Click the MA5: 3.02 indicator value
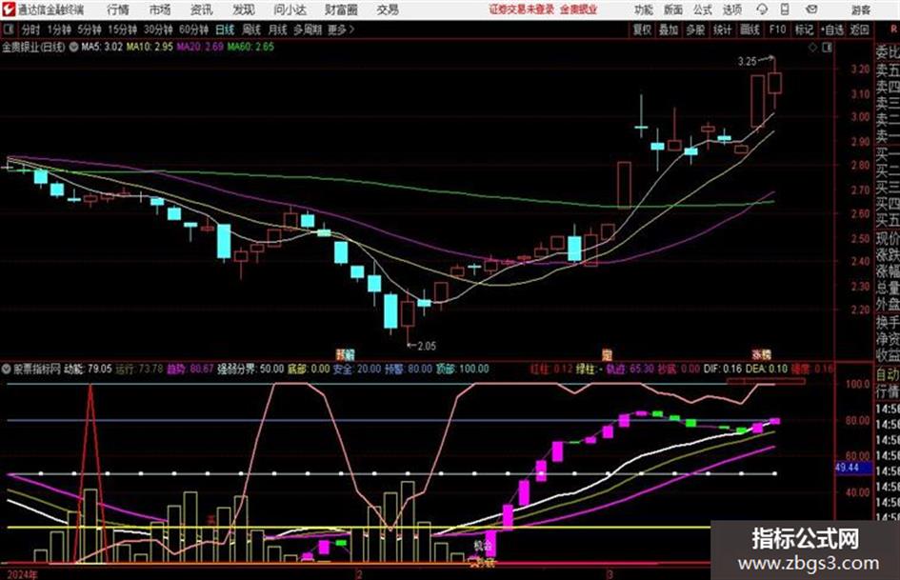Screen dimensions: 900x580 (x=102, y=47)
